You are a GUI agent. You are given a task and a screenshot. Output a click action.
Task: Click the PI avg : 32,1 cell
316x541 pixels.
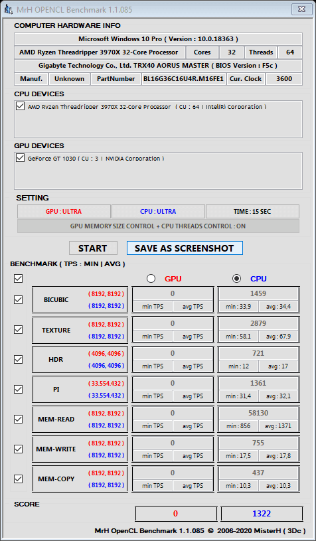tap(278, 396)
